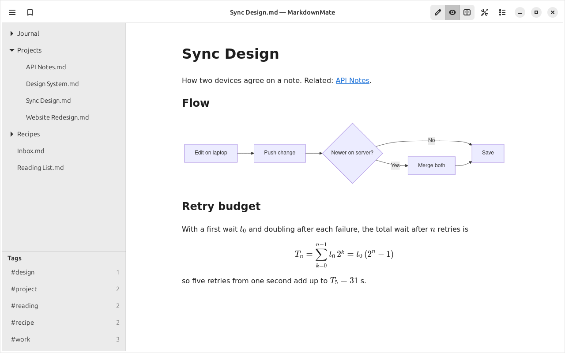Open the hamburger menu
Image resolution: width=565 pixels, height=353 pixels.
point(12,12)
